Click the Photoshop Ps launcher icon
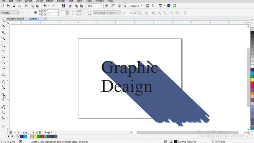 click(169, 6)
